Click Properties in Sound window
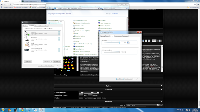 tap(57, 61)
